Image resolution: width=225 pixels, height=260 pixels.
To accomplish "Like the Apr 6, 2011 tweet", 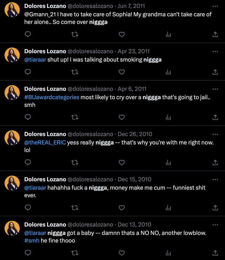I will pyautogui.click(x=122, y=117).
